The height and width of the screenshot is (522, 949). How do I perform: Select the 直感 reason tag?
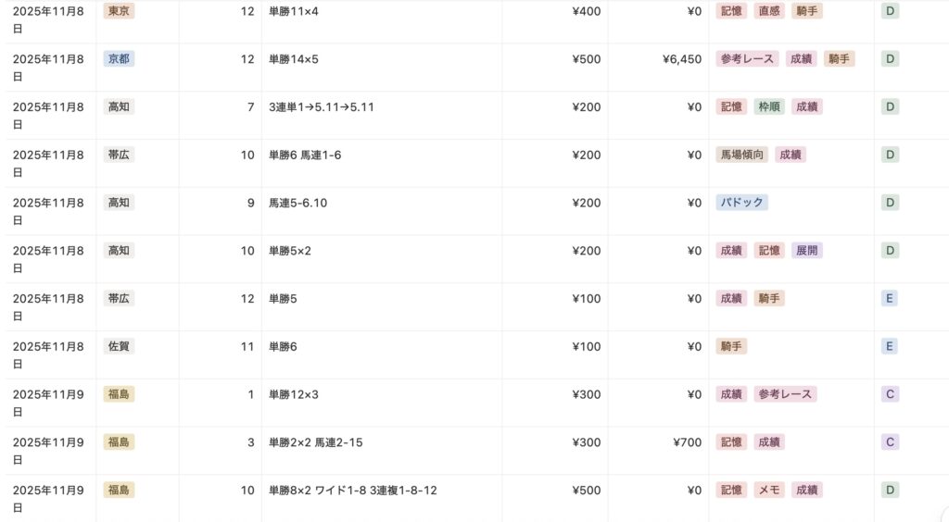point(768,11)
